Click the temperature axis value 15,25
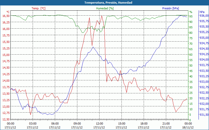The width and height of the screenshot is (209, 130). click(x=6, y=48)
